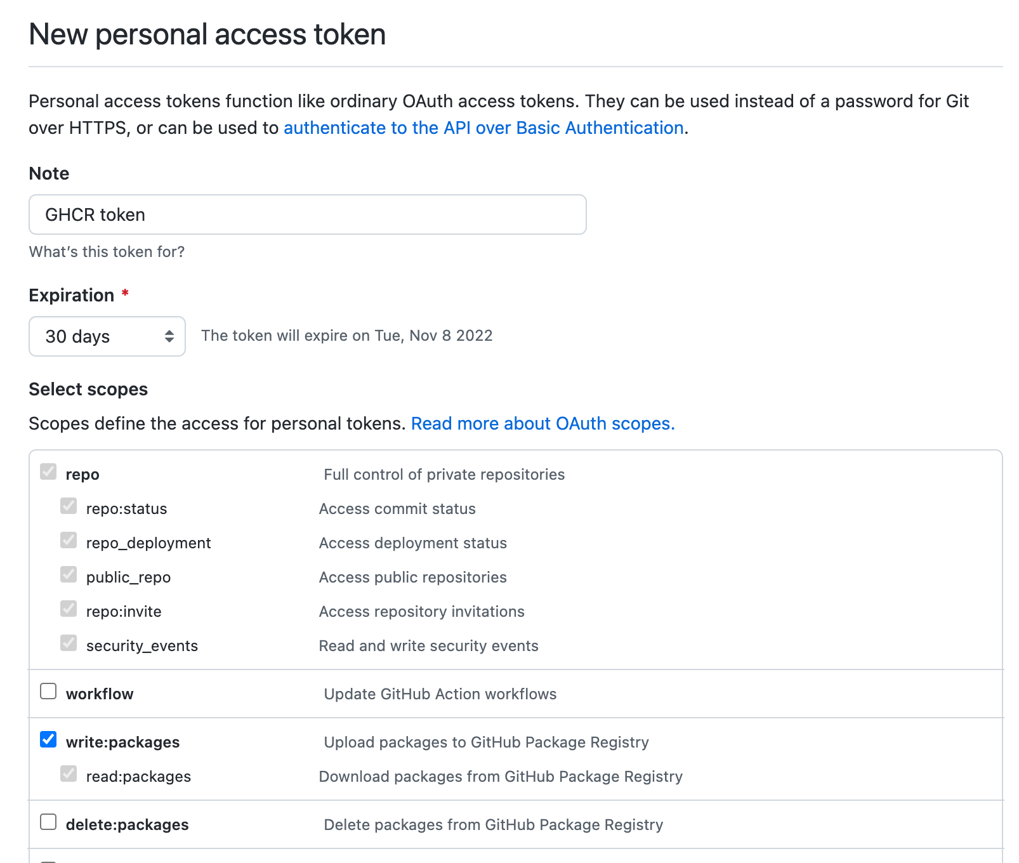The width and height of the screenshot is (1019, 863).
Task: Click the write:packages scope label
Action: coord(122,742)
